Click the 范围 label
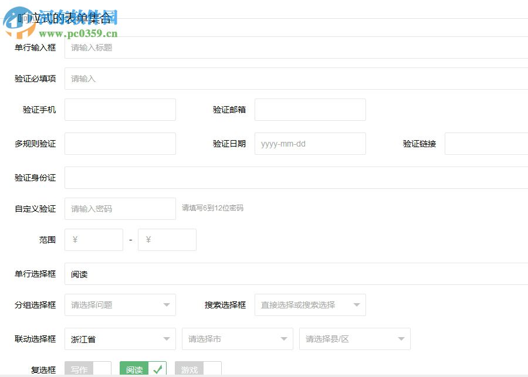The height and width of the screenshot is (377, 528). [47, 240]
